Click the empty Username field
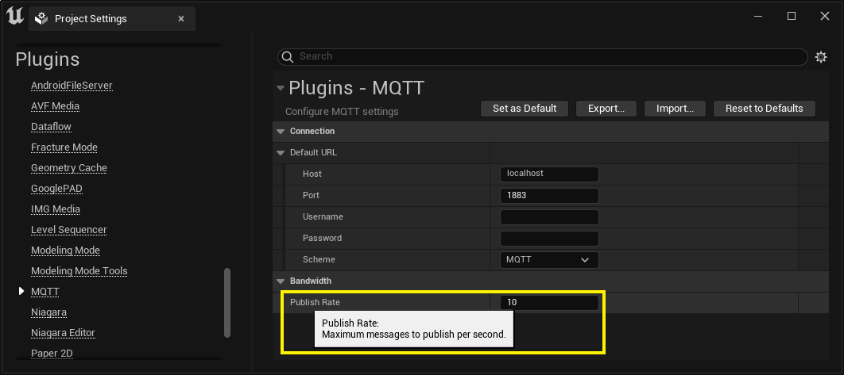 pos(549,217)
